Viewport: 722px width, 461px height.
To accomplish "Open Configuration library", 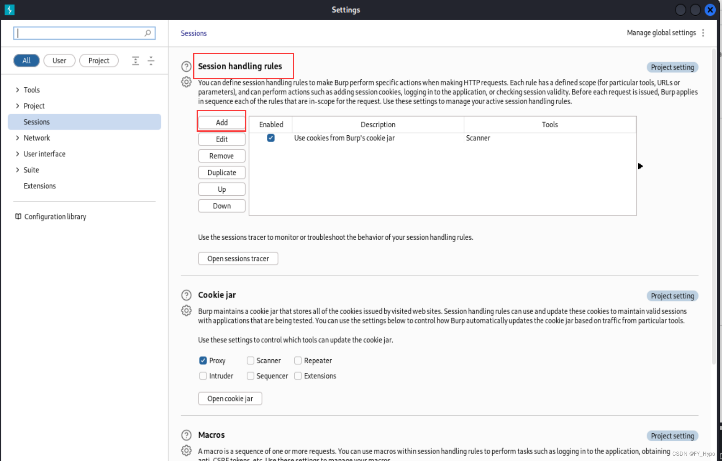I will click(x=55, y=216).
